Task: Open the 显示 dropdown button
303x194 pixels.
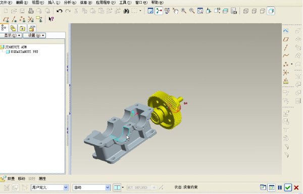Action: pos(11,35)
